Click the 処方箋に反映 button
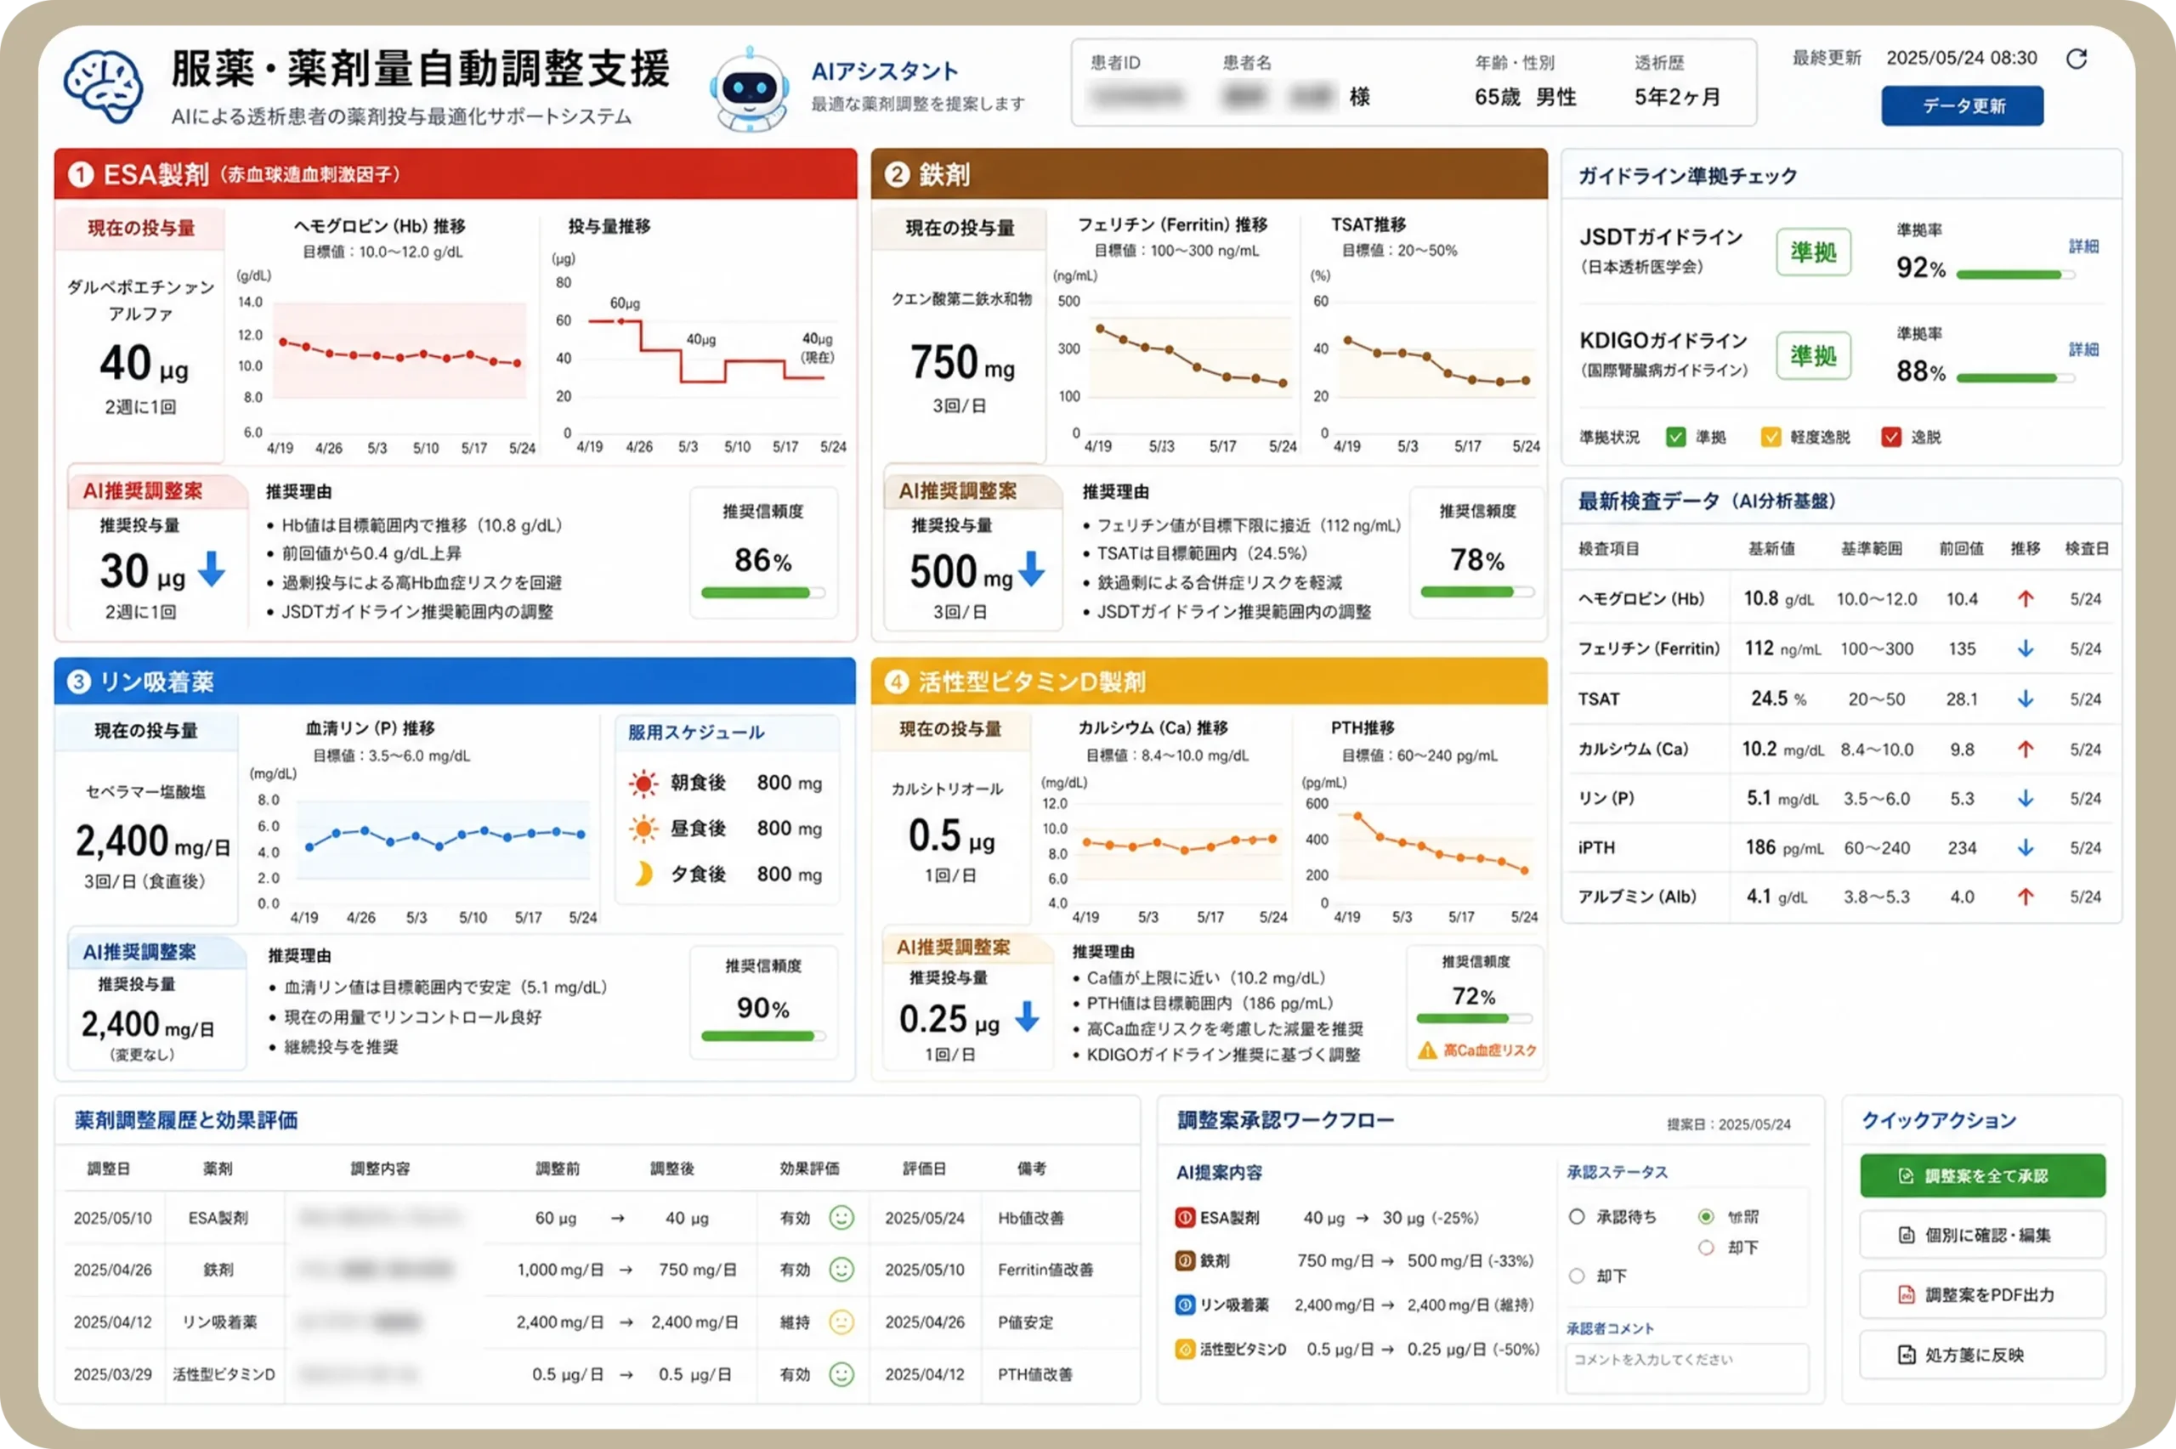 (x=1983, y=1355)
